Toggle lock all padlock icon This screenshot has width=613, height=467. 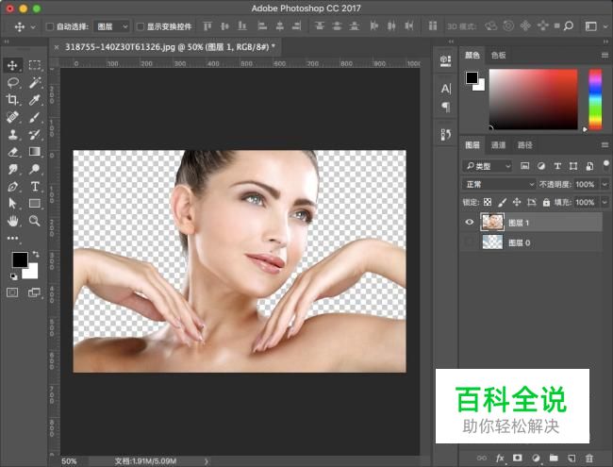pyautogui.click(x=546, y=202)
